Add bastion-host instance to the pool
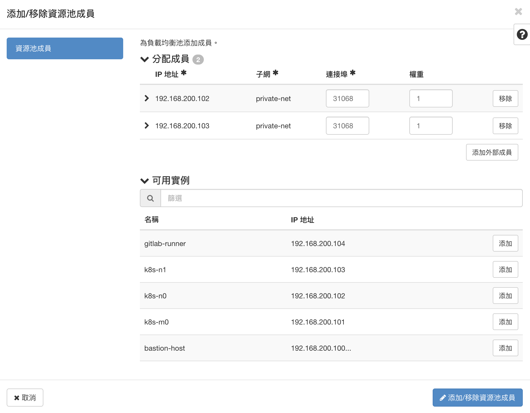This screenshot has width=530, height=413. (505, 348)
